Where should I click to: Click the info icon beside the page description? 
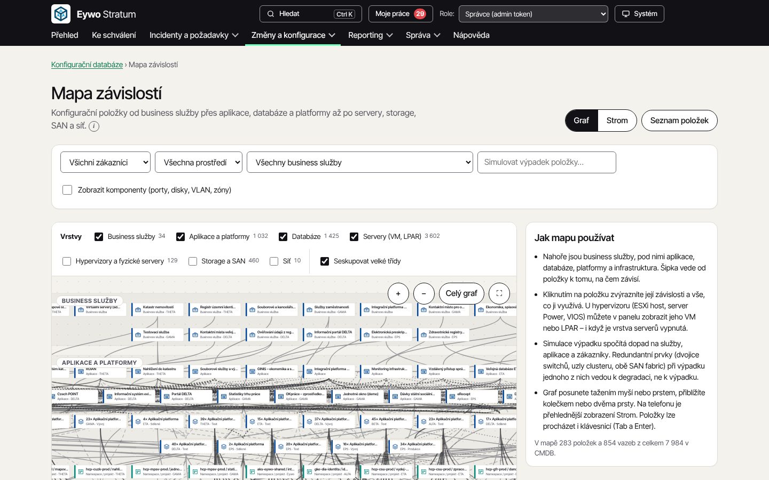[94, 126]
